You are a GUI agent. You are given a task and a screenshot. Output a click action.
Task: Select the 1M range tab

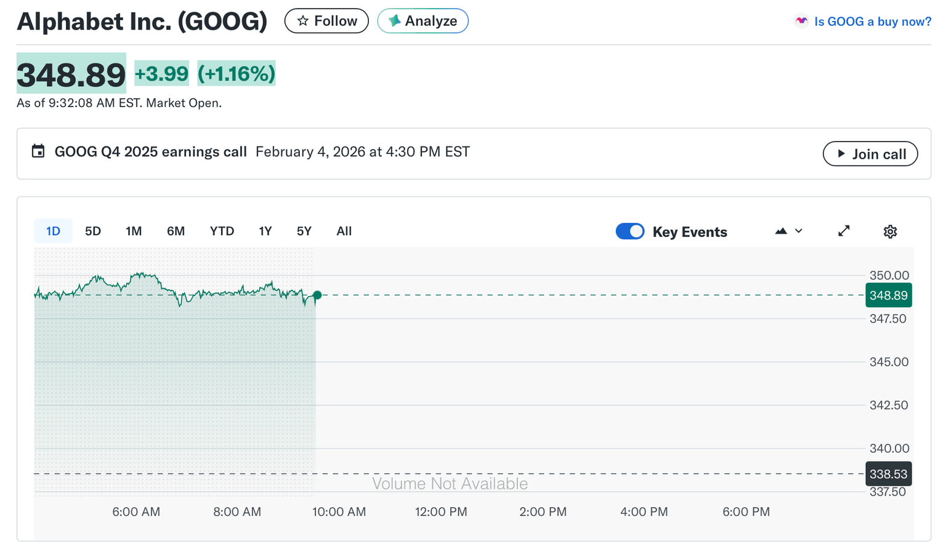[134, 231]
